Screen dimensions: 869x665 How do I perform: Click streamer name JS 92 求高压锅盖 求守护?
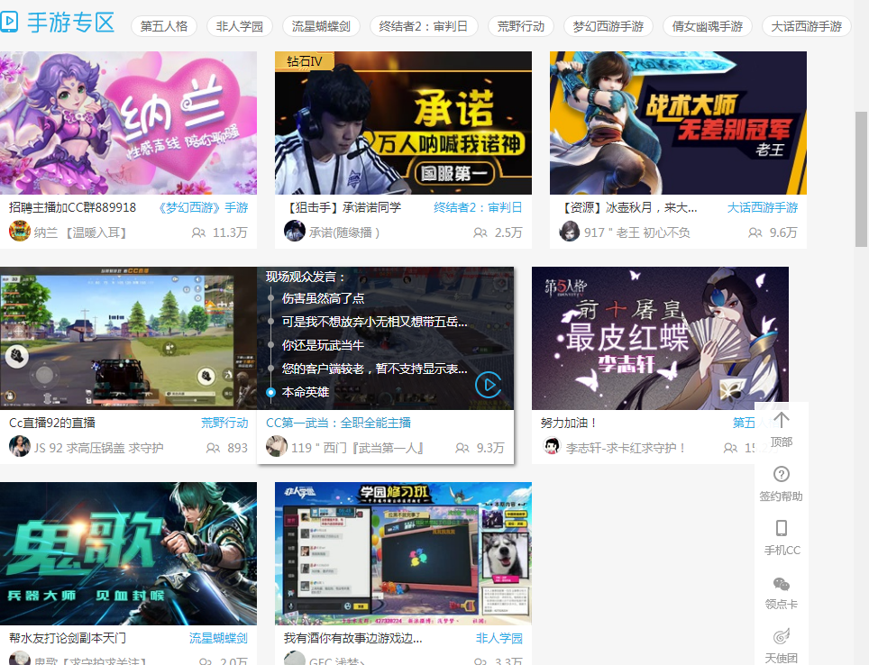pos(98,448)
